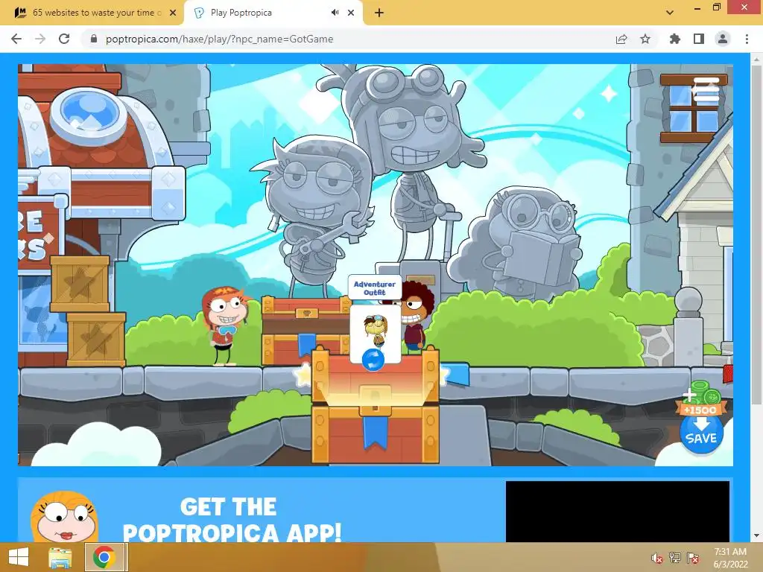
Task: Open the Windows Start button
Action: pos(19,557)
